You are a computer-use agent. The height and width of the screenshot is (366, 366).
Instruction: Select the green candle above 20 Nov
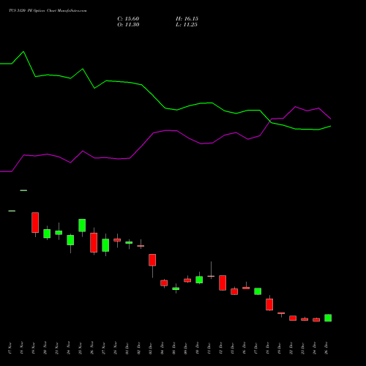pos(47,234)
